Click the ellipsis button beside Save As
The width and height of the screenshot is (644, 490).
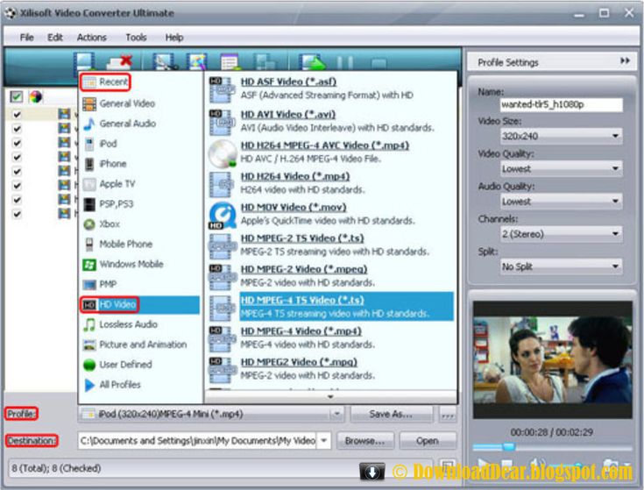coord(447,414)
